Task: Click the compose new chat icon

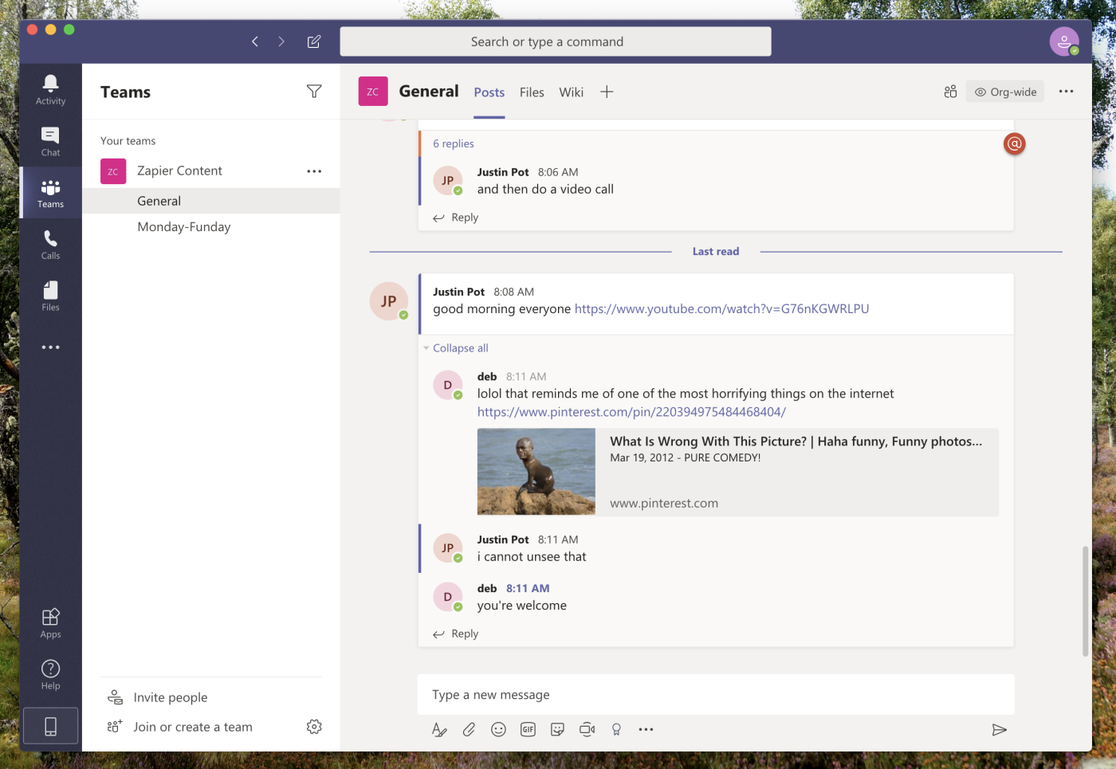Action: 314,41
